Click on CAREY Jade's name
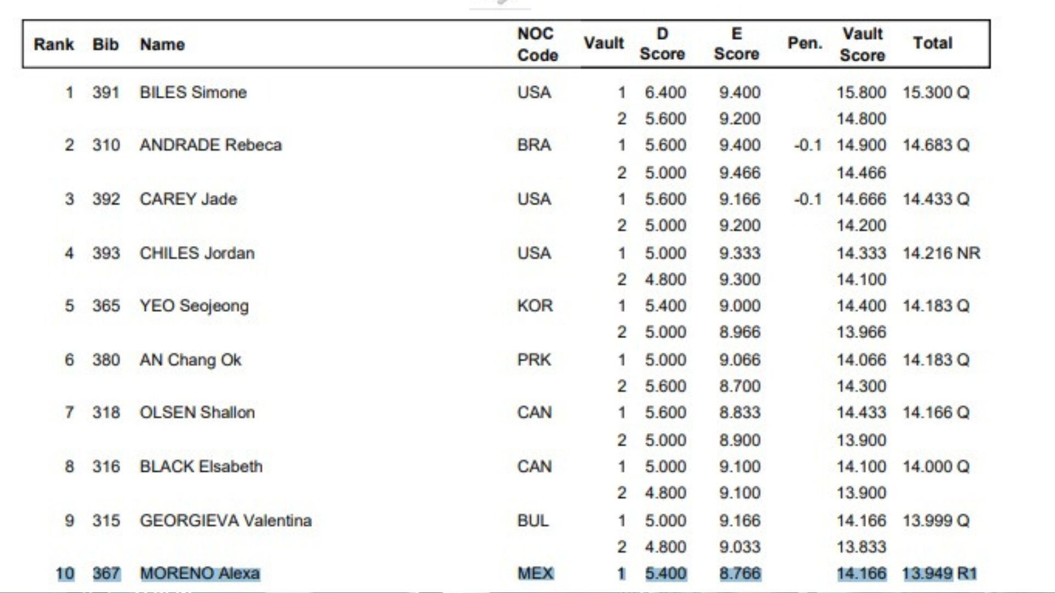Image resolution: width=1055 pixels, height=593 pixels. tap(188, 199)
